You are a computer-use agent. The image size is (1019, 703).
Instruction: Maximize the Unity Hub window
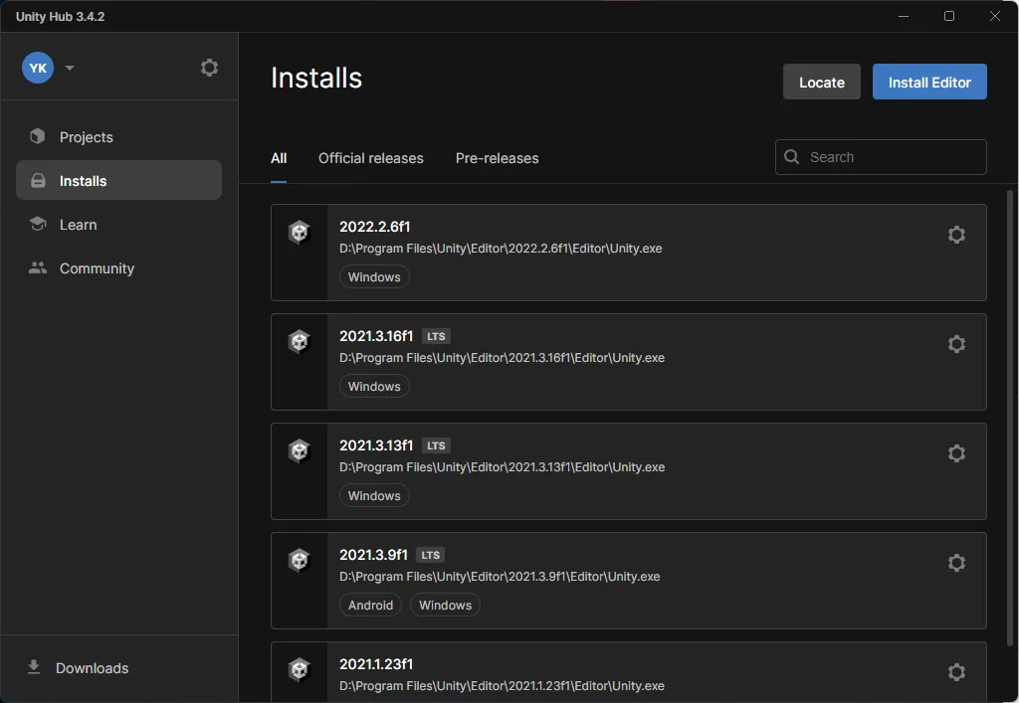948,16
